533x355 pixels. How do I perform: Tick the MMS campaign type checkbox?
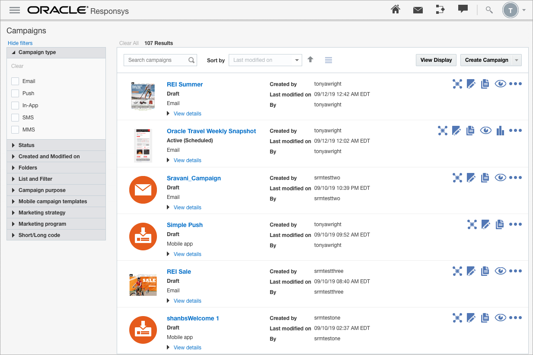(x=15, y=129)
